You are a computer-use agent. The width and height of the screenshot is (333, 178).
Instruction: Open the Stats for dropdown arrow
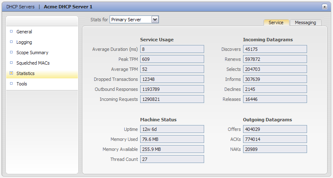[x=155, y=20]
